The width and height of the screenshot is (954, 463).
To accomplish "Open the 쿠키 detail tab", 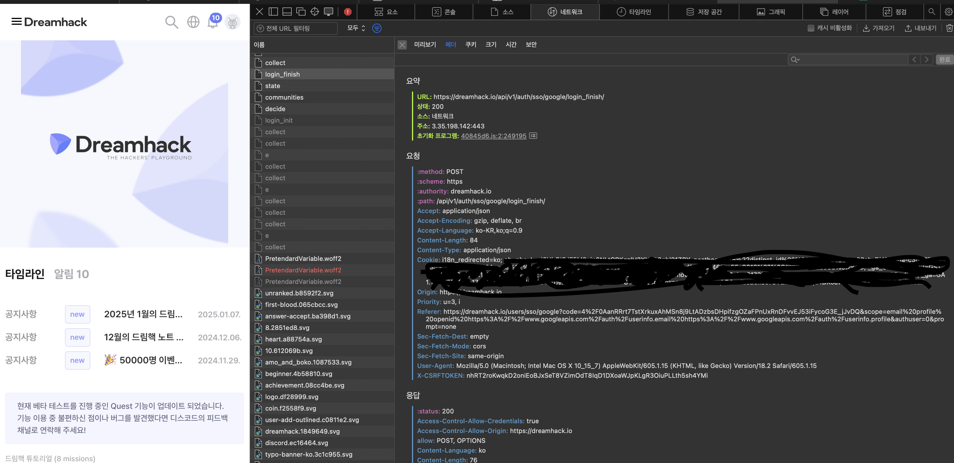I will coord(471,44).
